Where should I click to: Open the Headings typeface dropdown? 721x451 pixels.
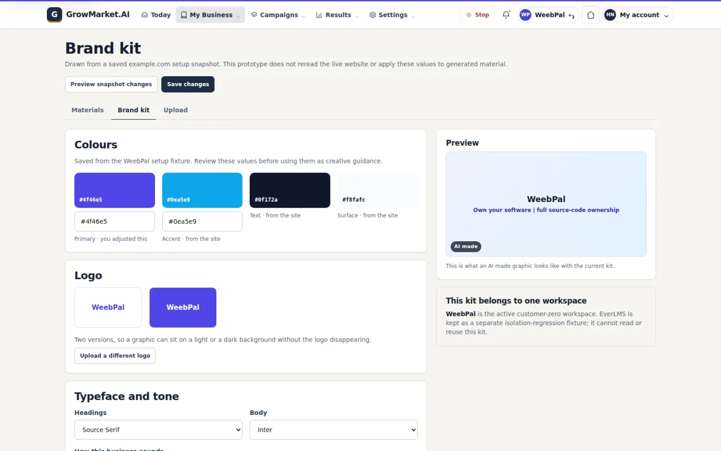[158, 430]
